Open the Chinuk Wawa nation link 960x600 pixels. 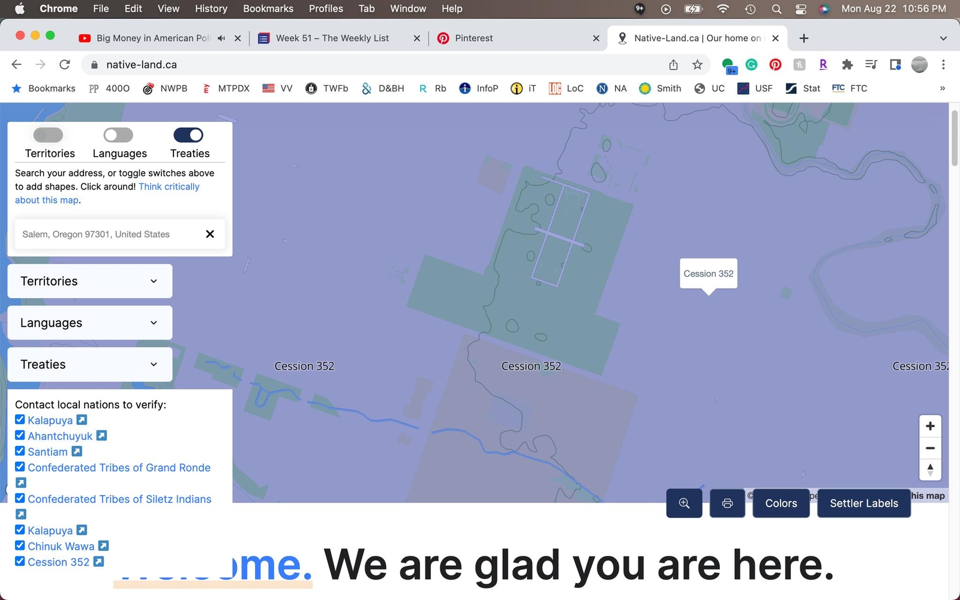(61, 546)
